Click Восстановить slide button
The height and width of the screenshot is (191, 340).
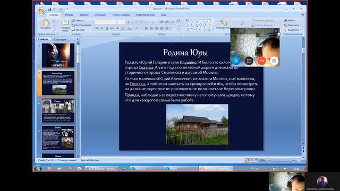[81, 25]
